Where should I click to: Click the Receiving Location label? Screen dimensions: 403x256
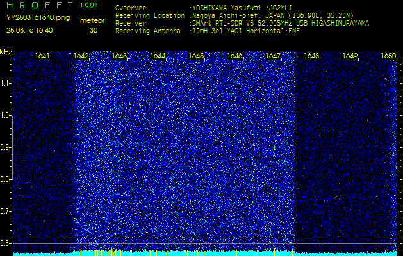pyautogui.click(x=150, y=15)
